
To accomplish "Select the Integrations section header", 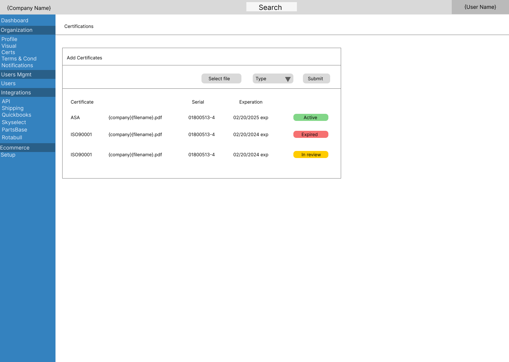I will (x=28, y=93).
